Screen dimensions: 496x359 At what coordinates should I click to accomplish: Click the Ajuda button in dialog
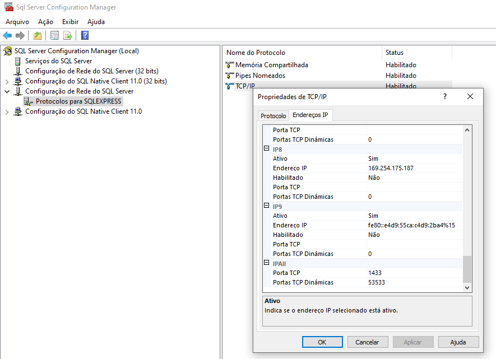(x=458, y=342)
